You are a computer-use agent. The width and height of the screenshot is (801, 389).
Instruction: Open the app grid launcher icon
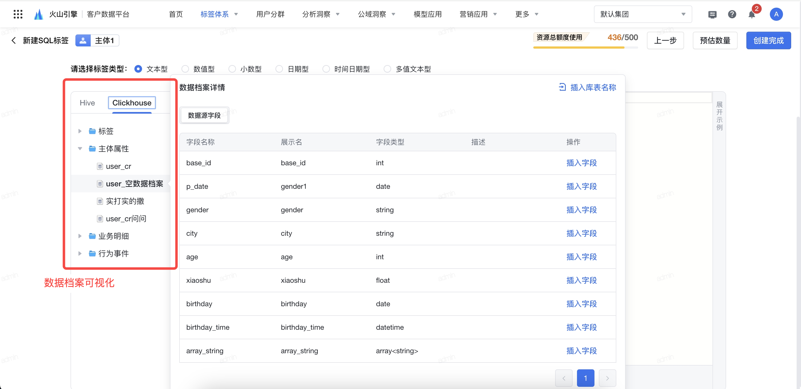click(x=18, y=14)
